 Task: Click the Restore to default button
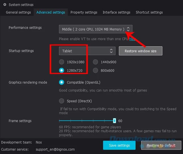click(x=161, y=145)
